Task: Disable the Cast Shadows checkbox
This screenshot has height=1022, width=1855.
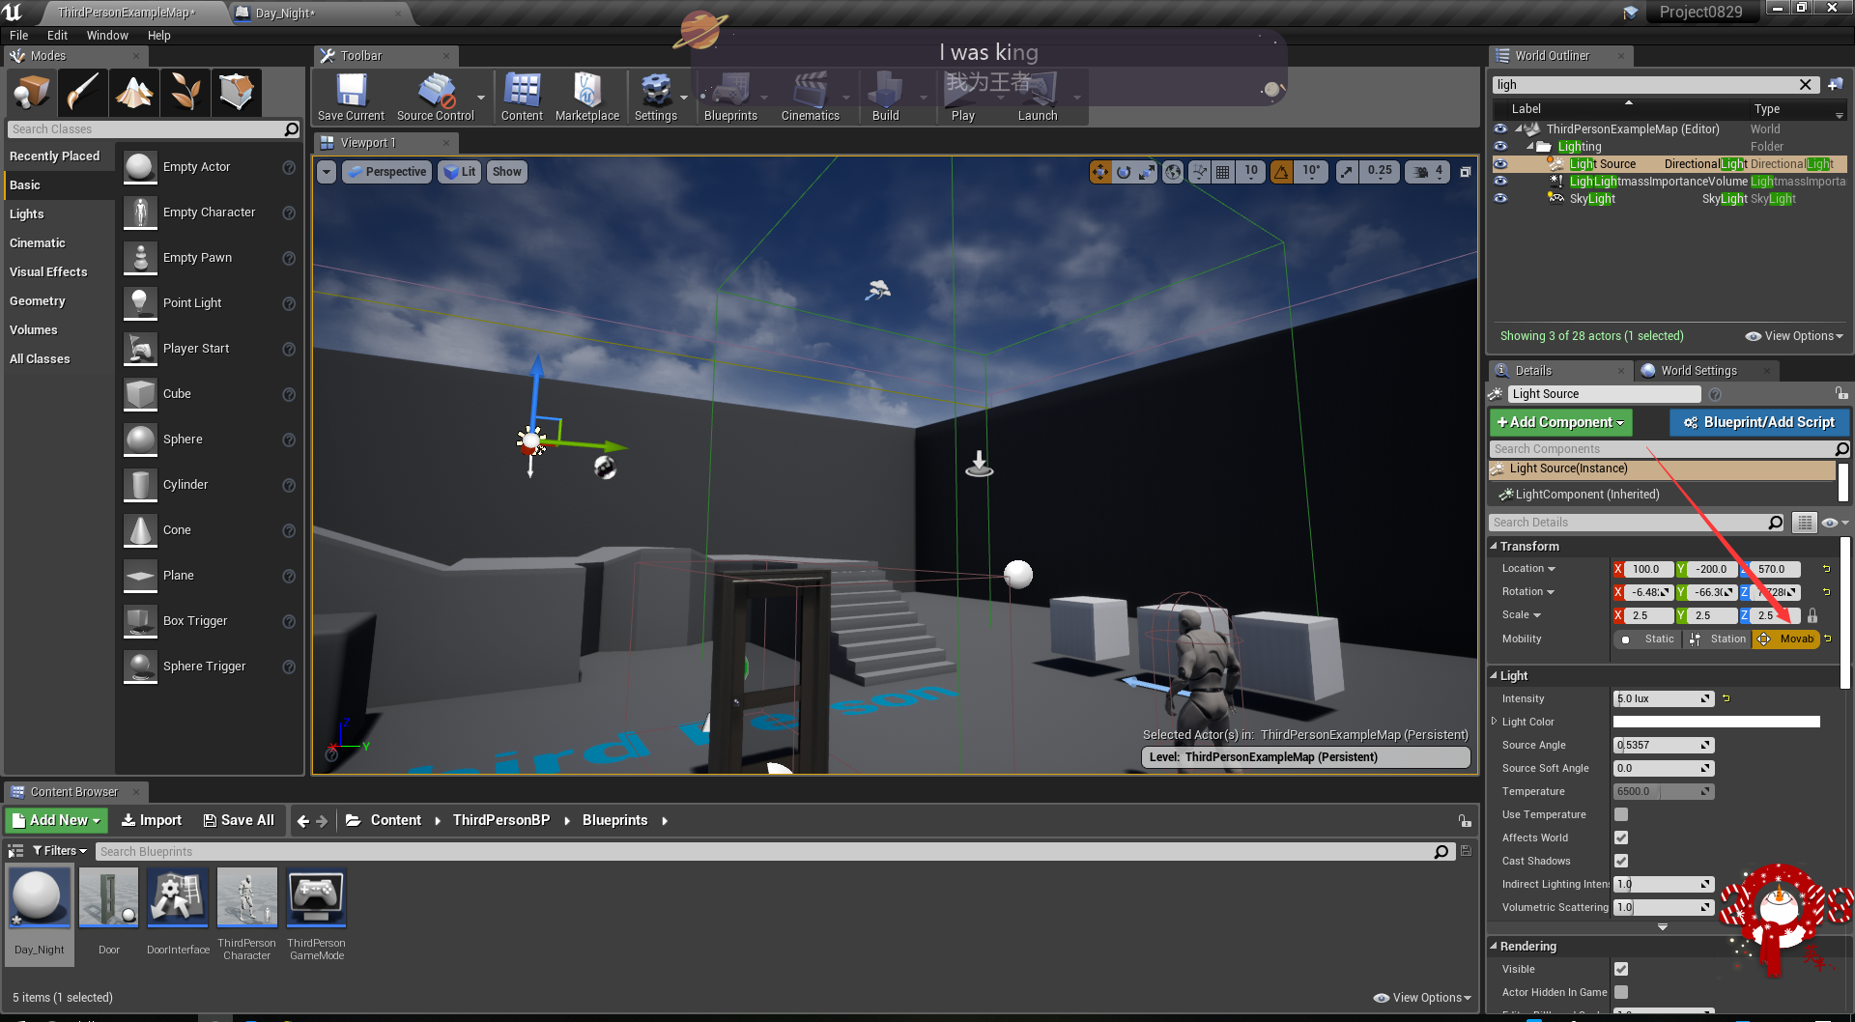Action: pos(1621,861)
